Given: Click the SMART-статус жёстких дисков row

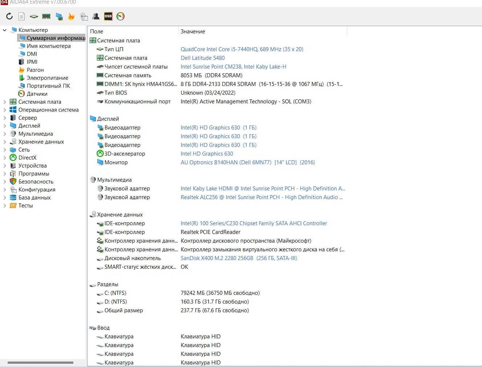Looking at the screenshot, I should click(218, 267).
